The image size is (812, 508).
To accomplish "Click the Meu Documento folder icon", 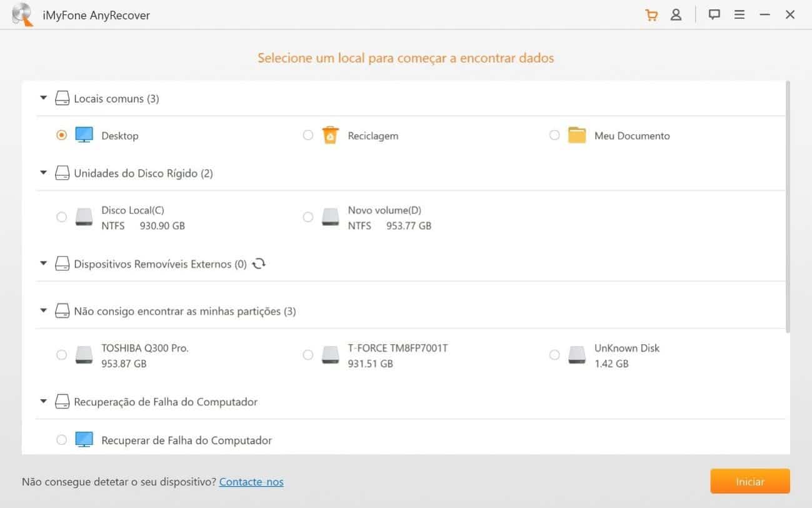I will (x=577, y=135).
